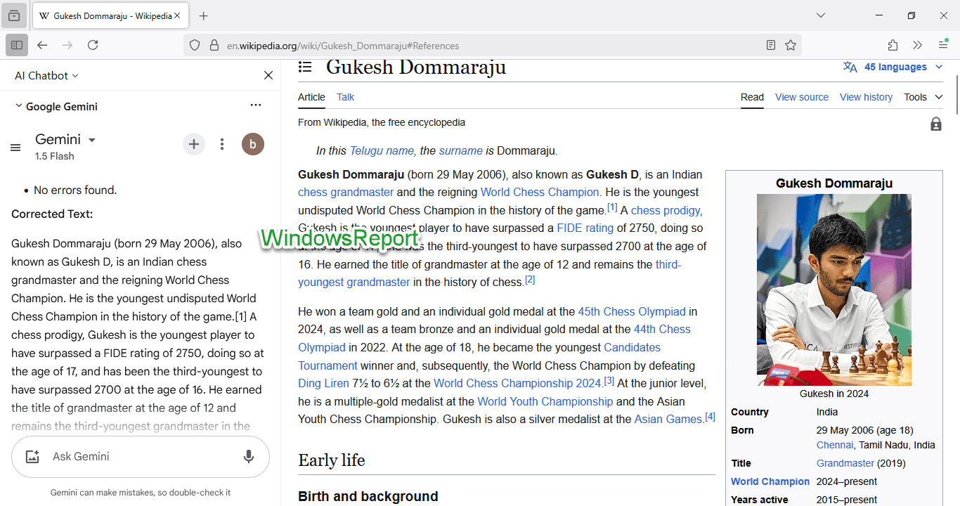This screenshot has height=506, width=960.
Task: Open World Chess Championship 2024 link
Action: click(518, 383)
